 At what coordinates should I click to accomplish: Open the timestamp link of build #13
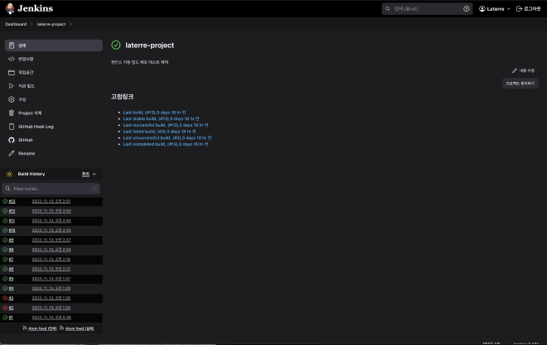[x=51, y=201]
